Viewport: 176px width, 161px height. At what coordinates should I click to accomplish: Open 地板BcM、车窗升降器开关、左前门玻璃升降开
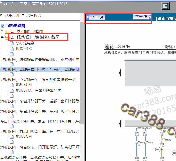coord(40,111)
